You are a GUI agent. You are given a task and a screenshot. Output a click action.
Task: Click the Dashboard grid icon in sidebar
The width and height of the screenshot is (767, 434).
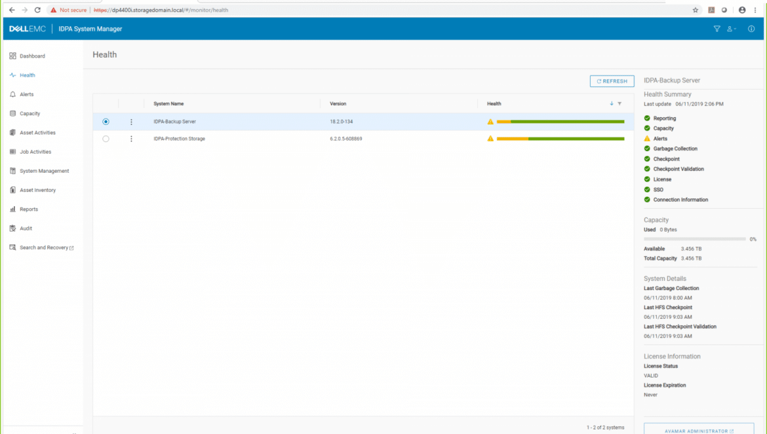(x=12, y=56)
